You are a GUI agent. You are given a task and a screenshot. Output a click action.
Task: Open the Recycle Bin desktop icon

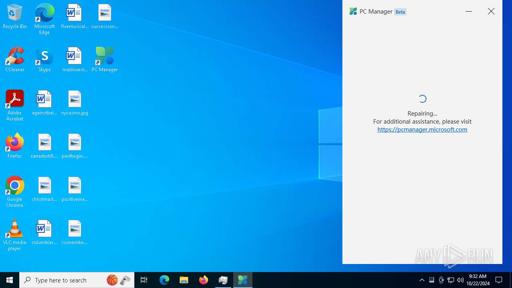click(x=14, y=17)
